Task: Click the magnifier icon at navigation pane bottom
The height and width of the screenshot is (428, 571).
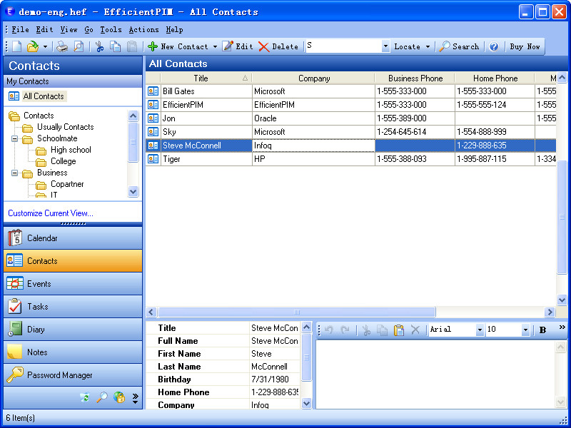Action: pos(102,397)
